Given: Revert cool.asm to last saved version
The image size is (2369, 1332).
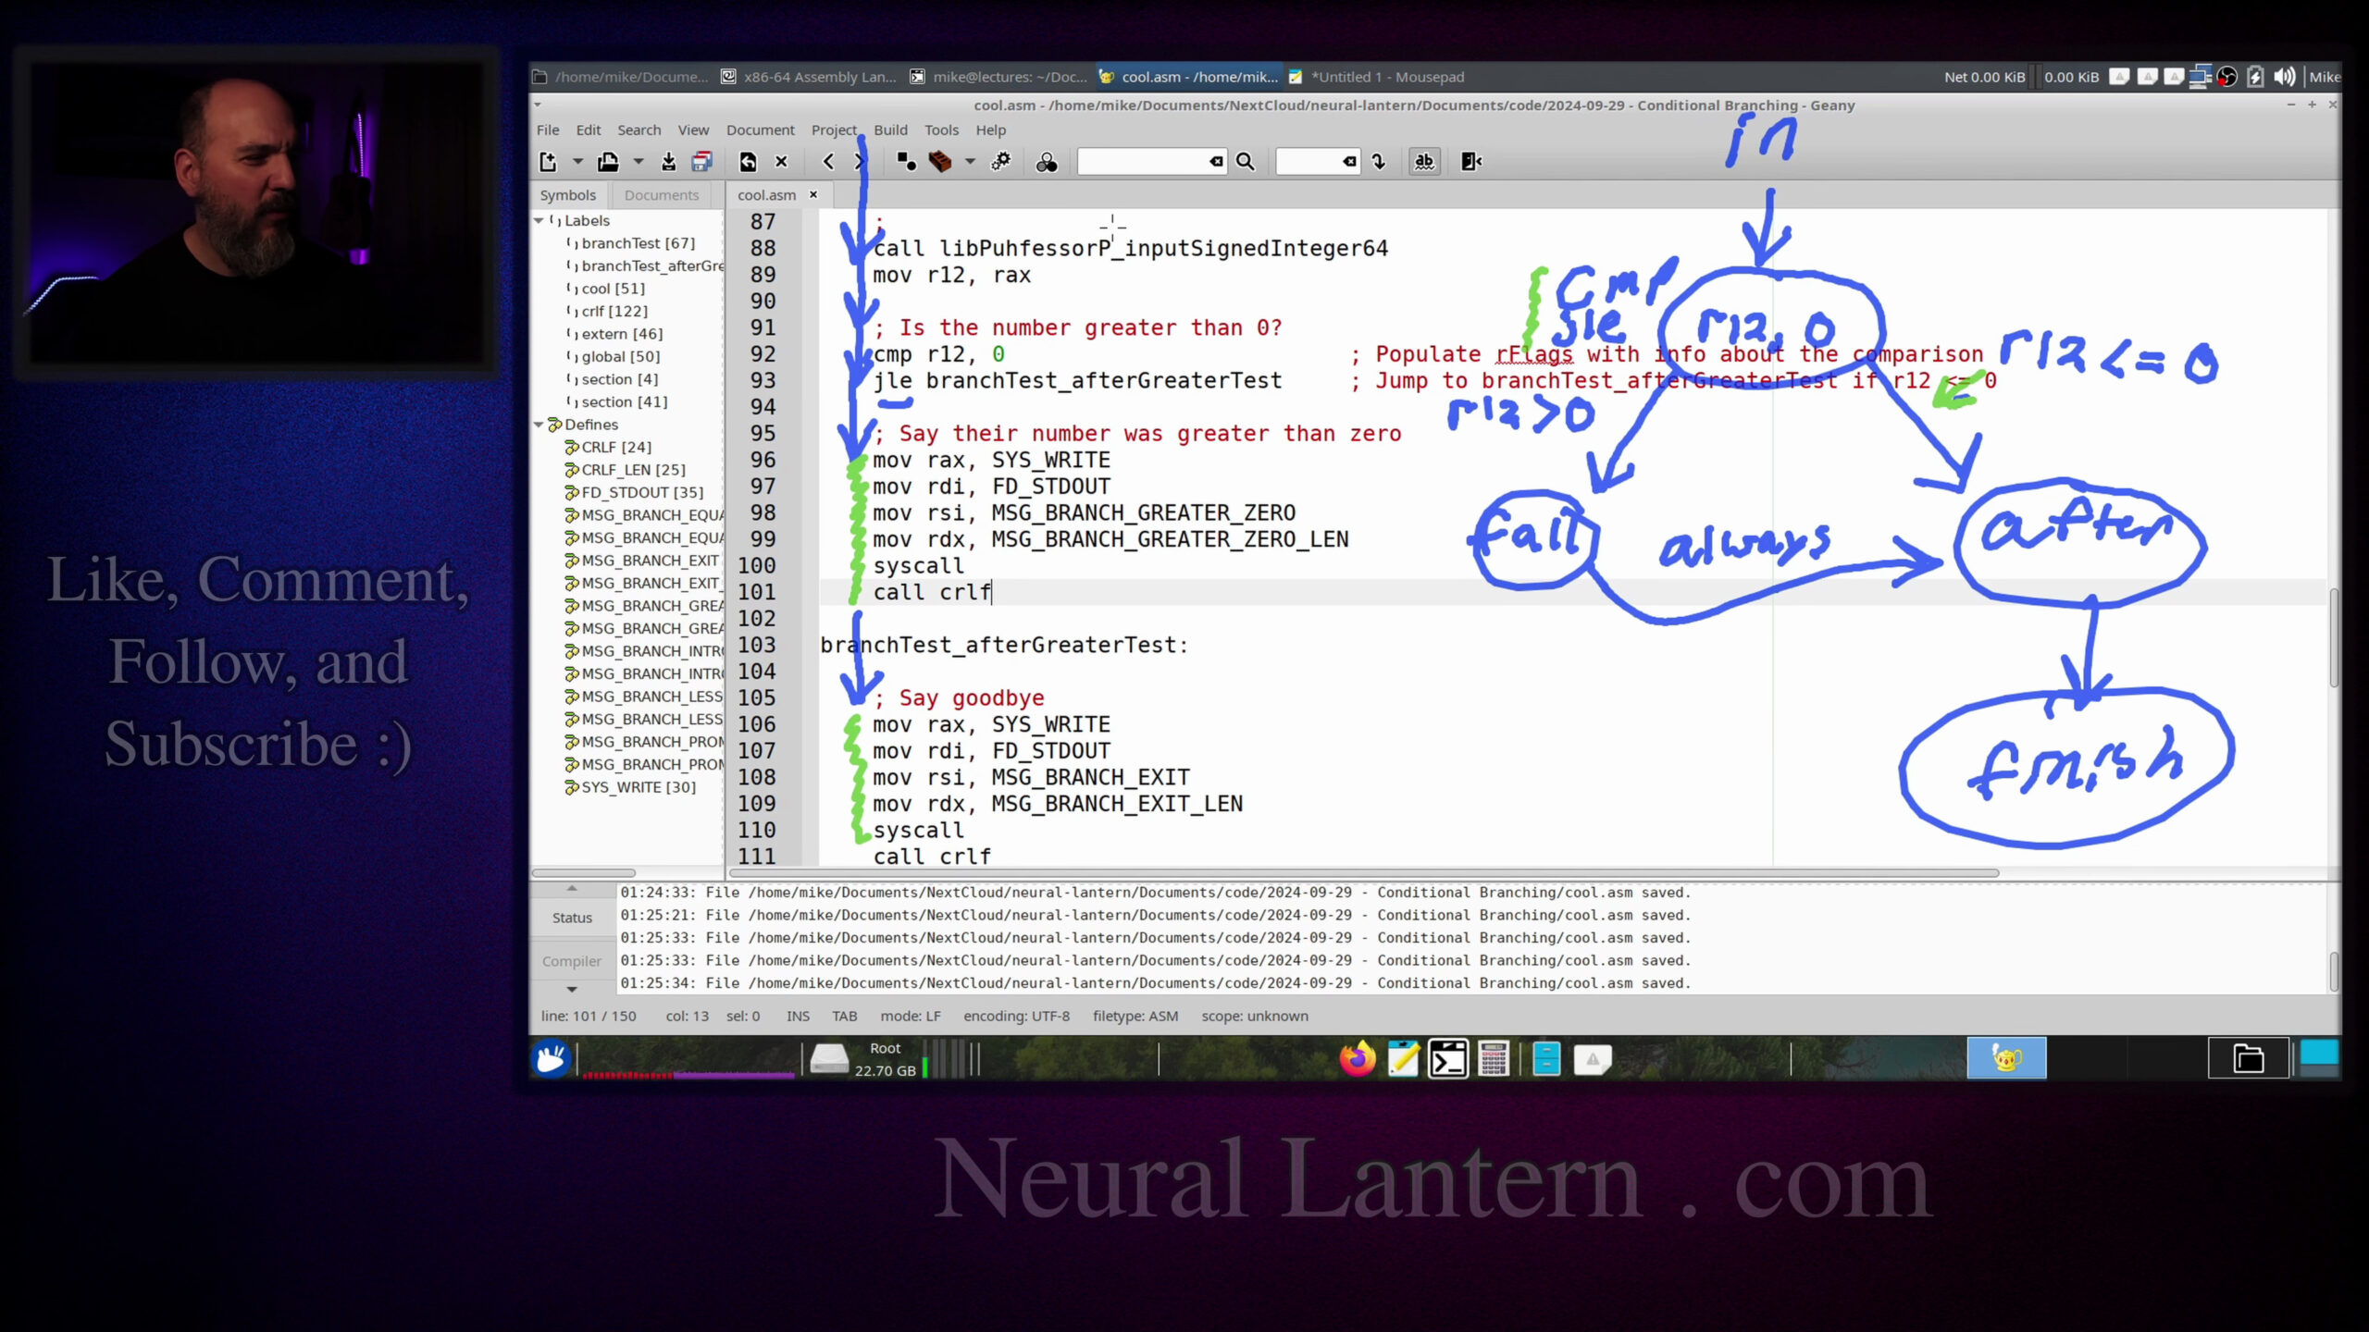Looking at the screenshot, I should [747, 162].
